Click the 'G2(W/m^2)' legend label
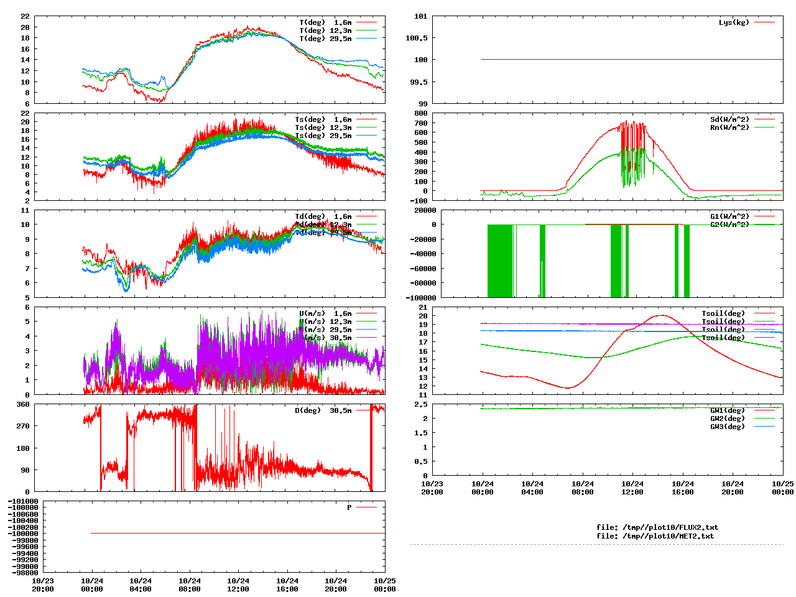796x597 pixels. (730, 224)
